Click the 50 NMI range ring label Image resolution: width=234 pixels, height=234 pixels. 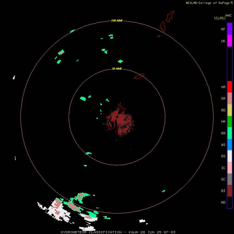pyautogui.click(x=117, y=69)
